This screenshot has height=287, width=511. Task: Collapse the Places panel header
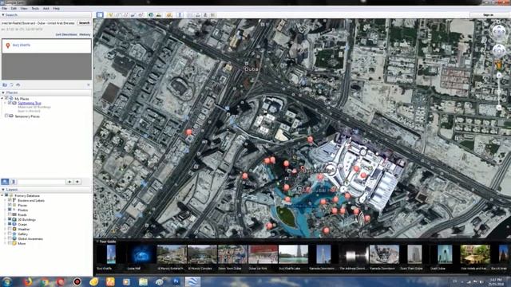click(x=3, y=92)
